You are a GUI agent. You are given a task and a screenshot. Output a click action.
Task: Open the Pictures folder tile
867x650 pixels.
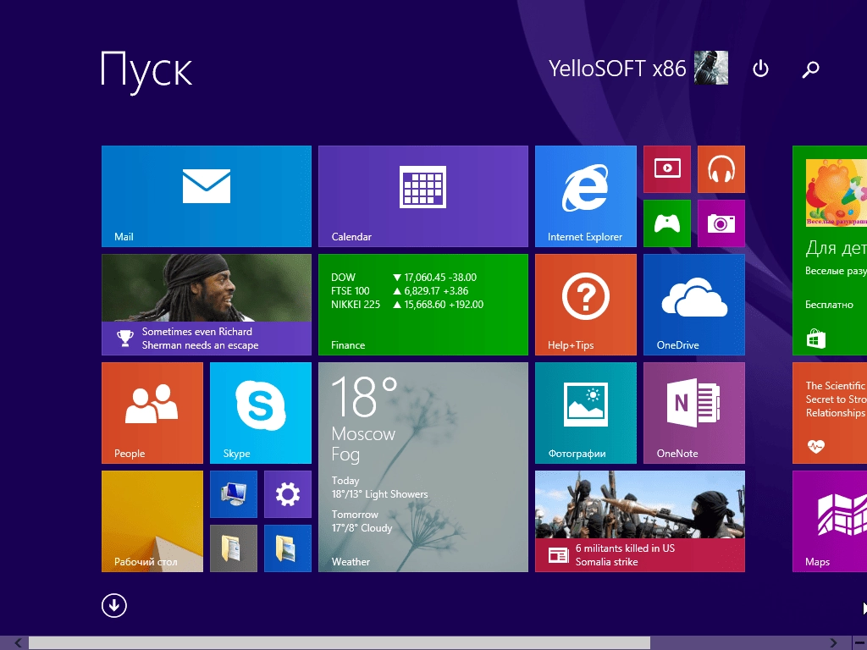pos(288,548)
